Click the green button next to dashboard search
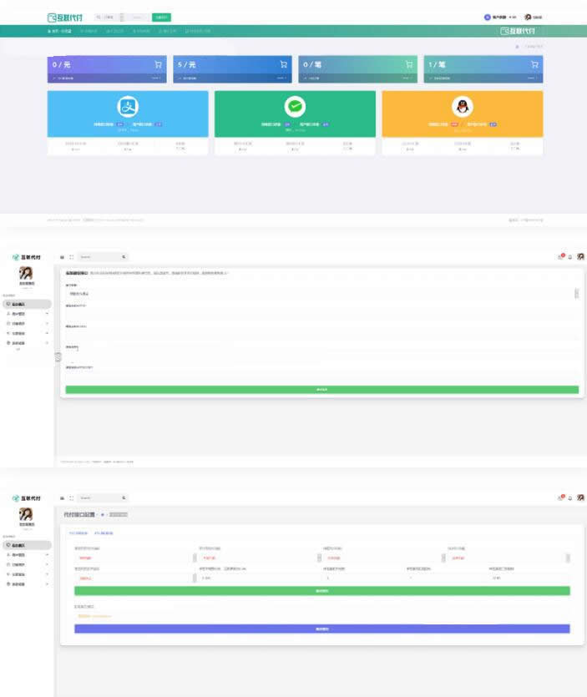Image resolution: width=587 pixels, height=697 pixels. 161,17
